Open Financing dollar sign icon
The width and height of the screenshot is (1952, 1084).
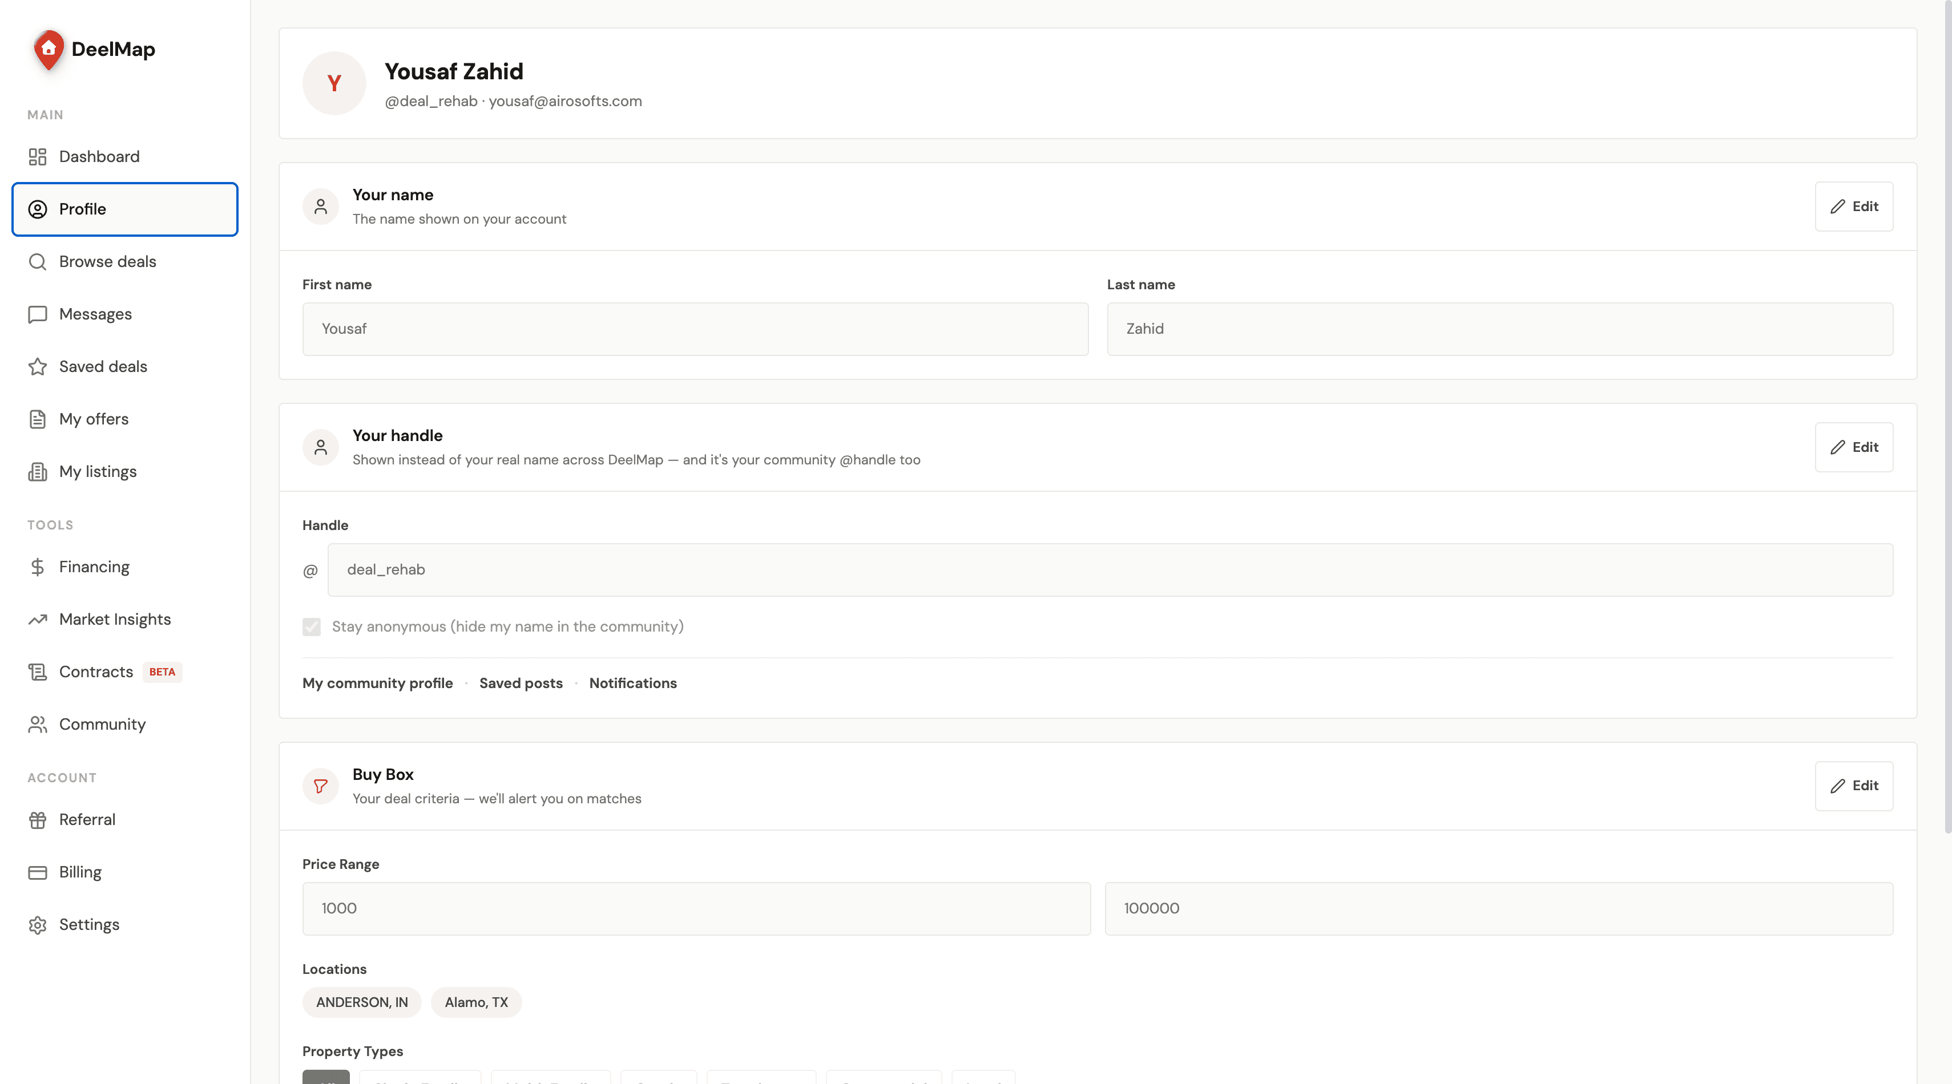[37, 567]
